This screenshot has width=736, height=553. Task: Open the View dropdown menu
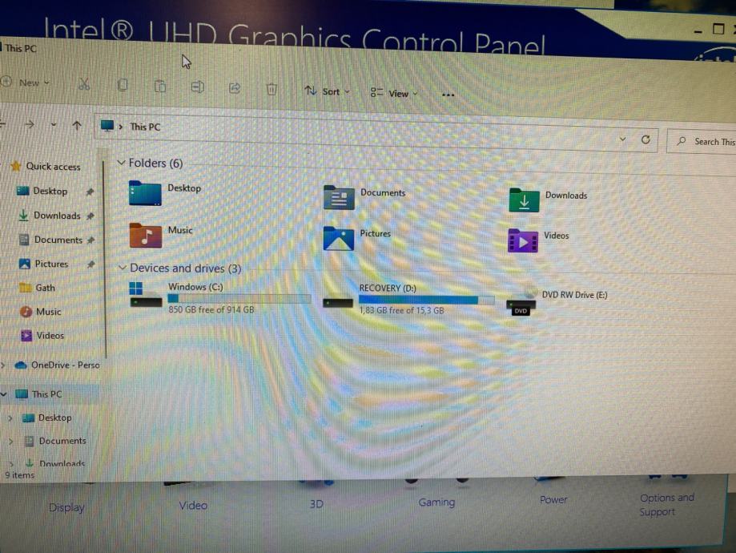(393, 93)
